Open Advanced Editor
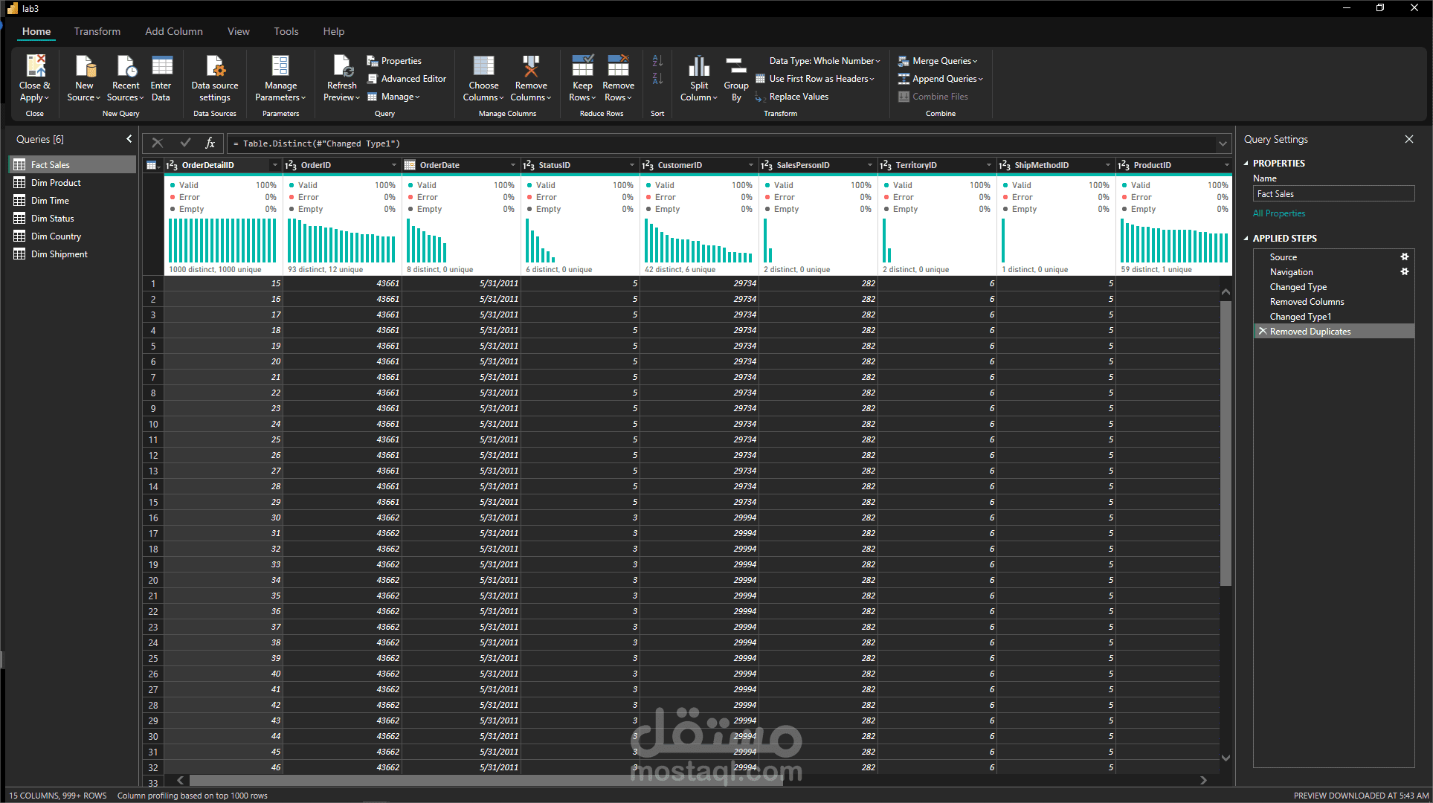 pos(413,79)
